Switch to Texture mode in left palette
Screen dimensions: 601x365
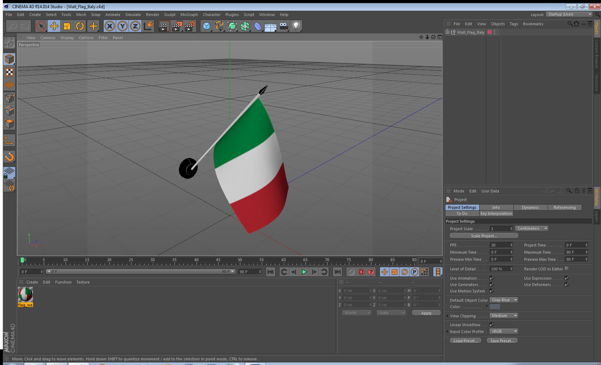9,72
